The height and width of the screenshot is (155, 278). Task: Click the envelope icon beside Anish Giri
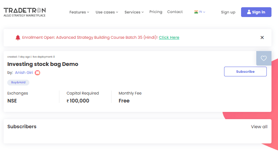38,73
